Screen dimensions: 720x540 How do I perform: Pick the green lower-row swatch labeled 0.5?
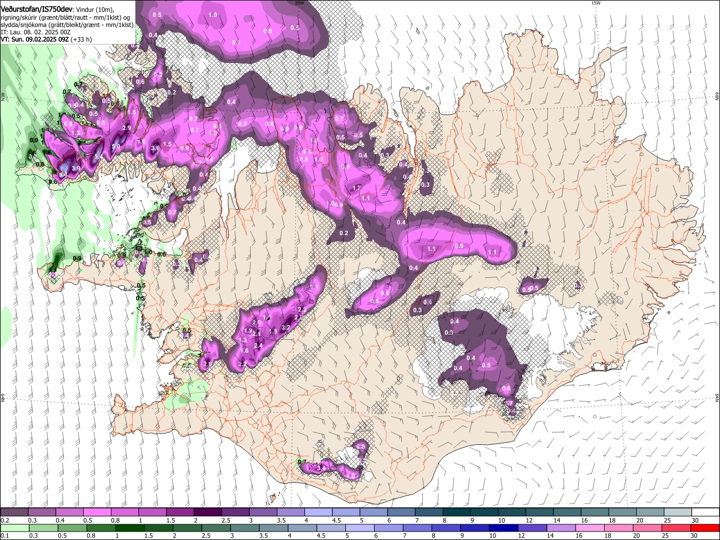point(72,528)
